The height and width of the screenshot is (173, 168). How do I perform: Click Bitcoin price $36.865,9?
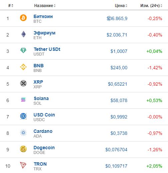pyautogui.click(x=117, y=18)
